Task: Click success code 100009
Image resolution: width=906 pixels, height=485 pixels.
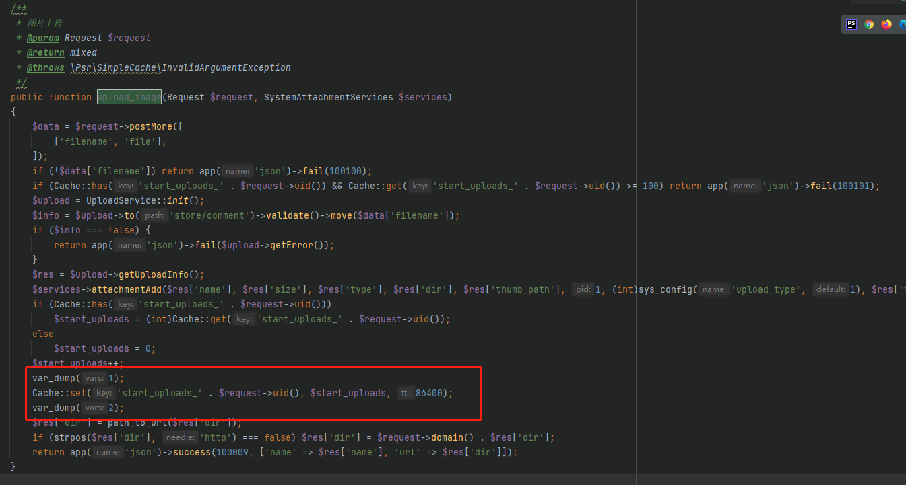Action: (233, 452)
